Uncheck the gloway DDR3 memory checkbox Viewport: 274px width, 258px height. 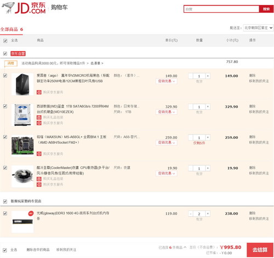pyautogui.click(x=5, y=214)
